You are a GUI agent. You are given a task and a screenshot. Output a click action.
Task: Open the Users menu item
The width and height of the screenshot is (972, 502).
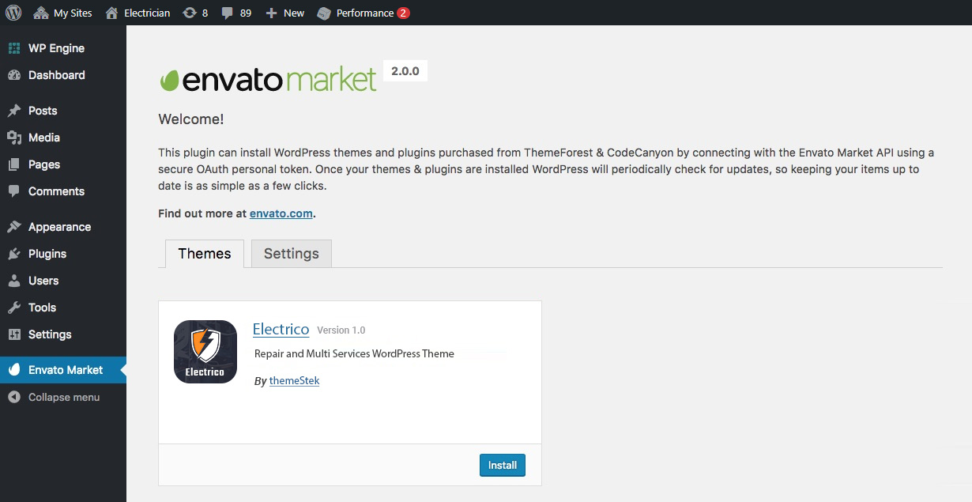pos(43,281)
